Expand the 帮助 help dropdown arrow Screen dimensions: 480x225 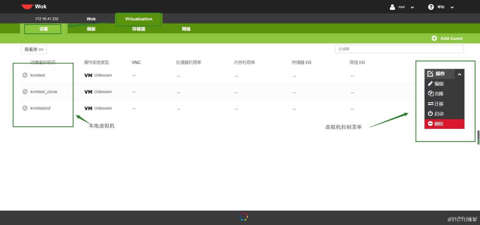[x=452, y=7]
